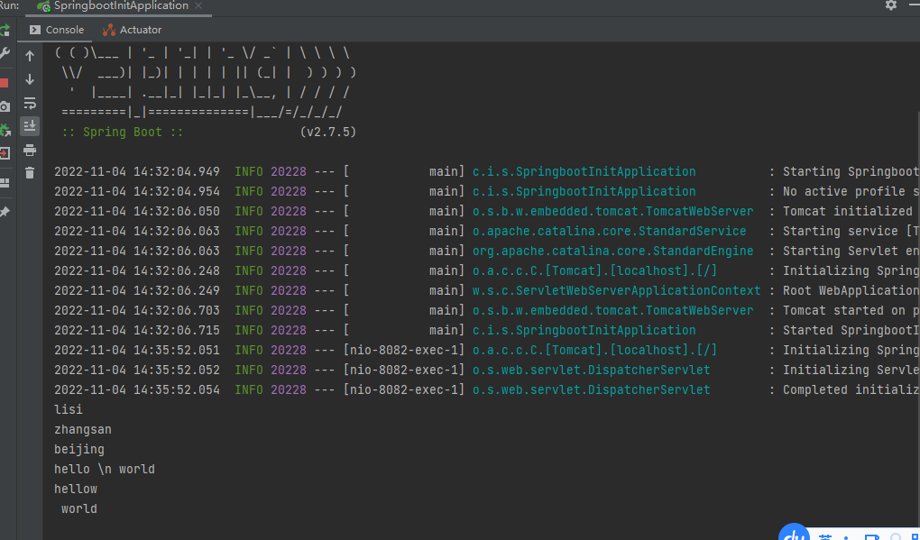Viewport: 920px width, 540px height.
Task: Open Run tool window settings gear
Action: pyautogui.click(x=890, y=5)
